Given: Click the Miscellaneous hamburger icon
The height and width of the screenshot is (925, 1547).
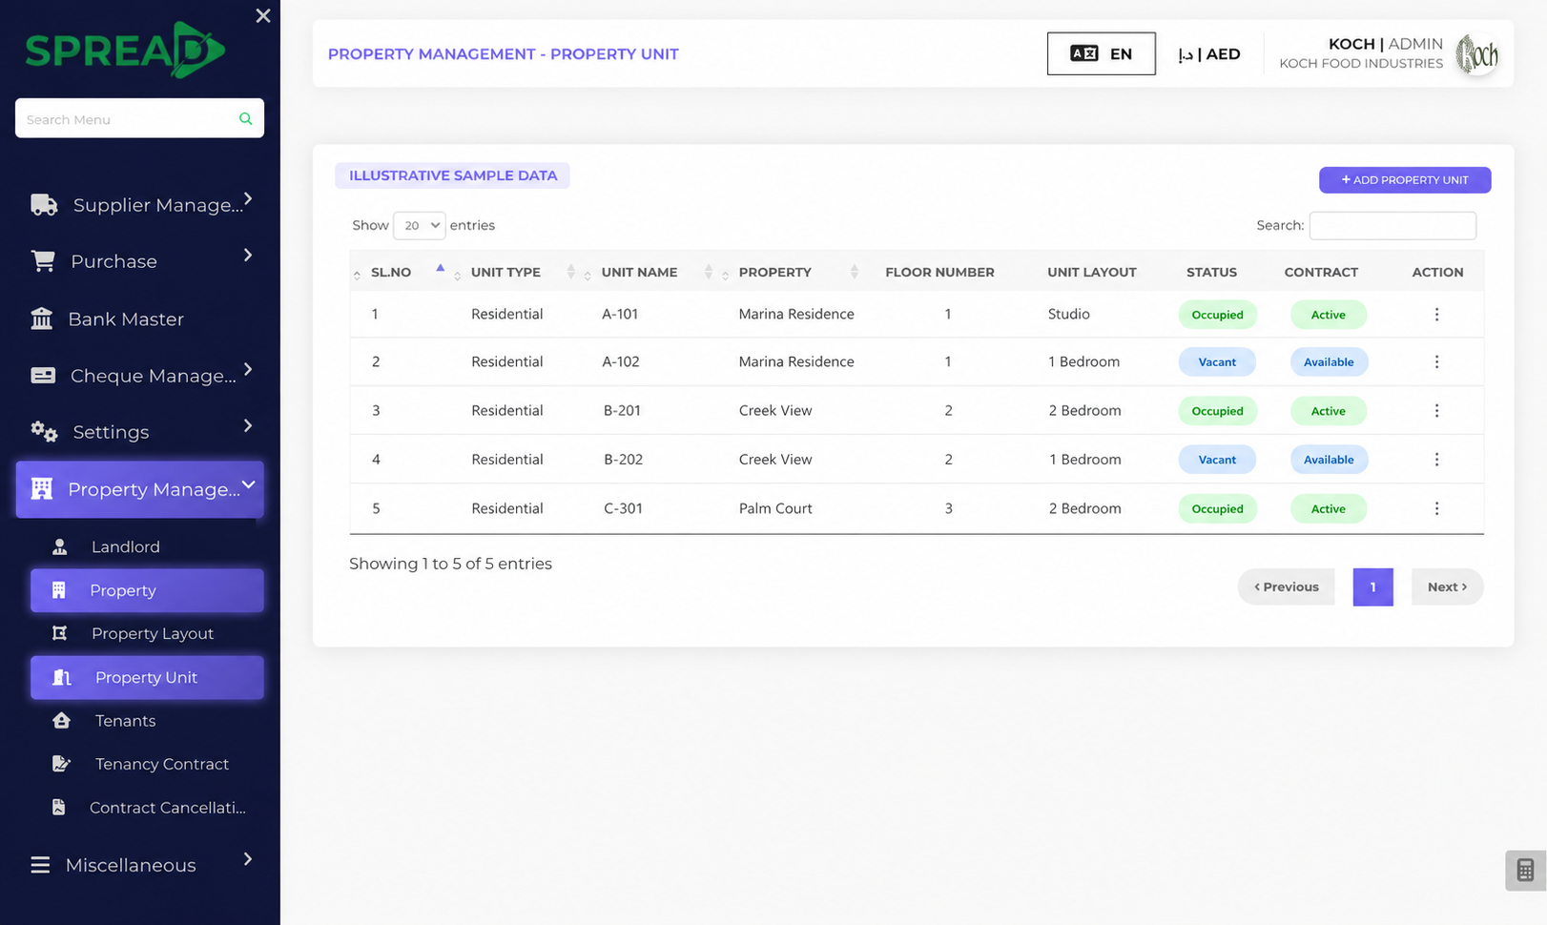Looking at the screenshot, I should [x=40, y=865].
